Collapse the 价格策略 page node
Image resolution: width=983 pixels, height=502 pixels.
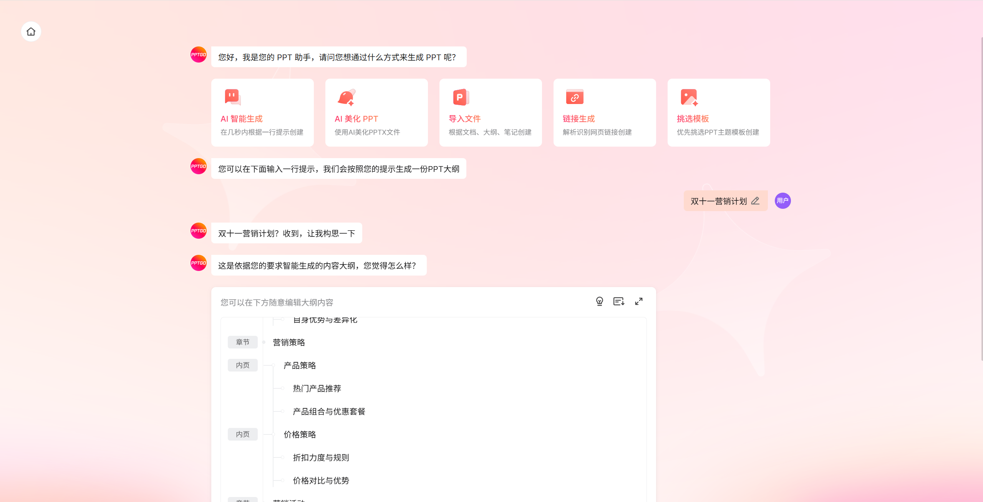pos(274,434)
